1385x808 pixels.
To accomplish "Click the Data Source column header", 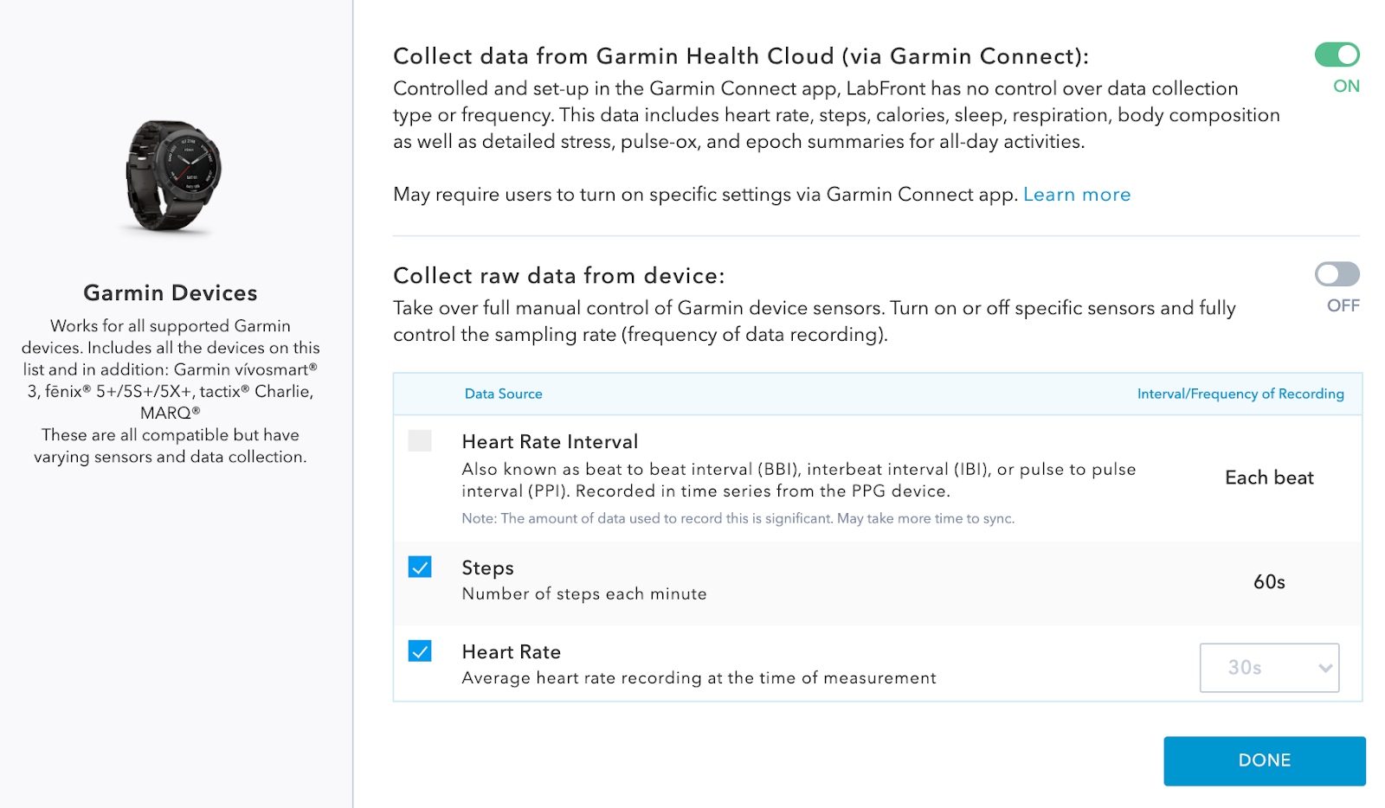I will (x=504, y=394).
